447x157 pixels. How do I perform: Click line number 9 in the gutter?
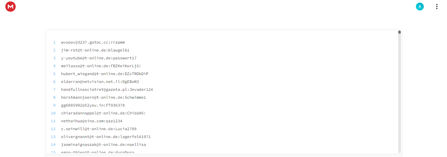54,105
